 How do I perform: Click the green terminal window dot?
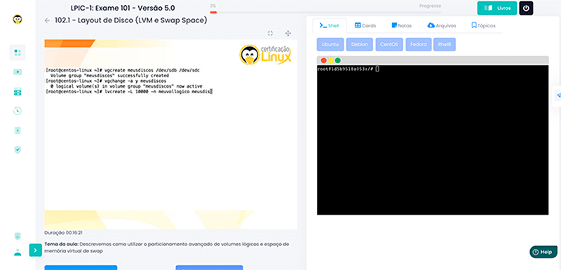click(x=338, y=60)
